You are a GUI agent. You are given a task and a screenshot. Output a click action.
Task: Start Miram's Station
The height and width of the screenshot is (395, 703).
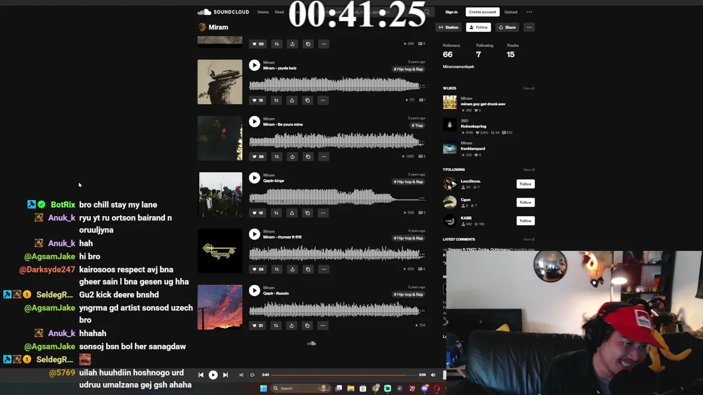point(449,27)
